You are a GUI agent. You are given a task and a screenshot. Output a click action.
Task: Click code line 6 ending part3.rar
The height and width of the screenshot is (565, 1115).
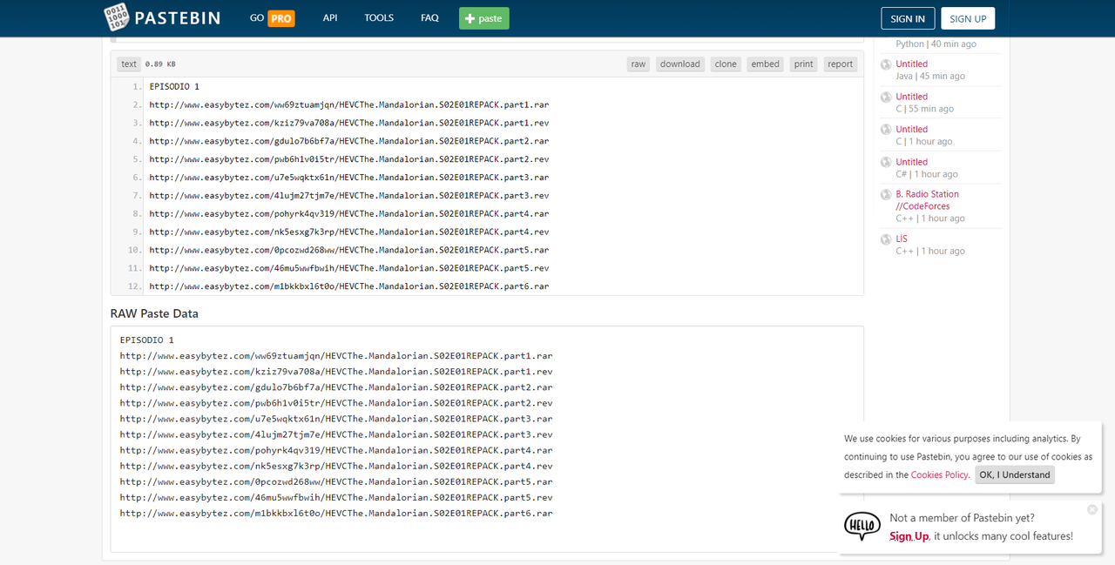[348, 178]
